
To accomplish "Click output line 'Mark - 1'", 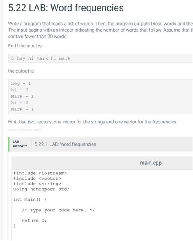I will 22,97.
